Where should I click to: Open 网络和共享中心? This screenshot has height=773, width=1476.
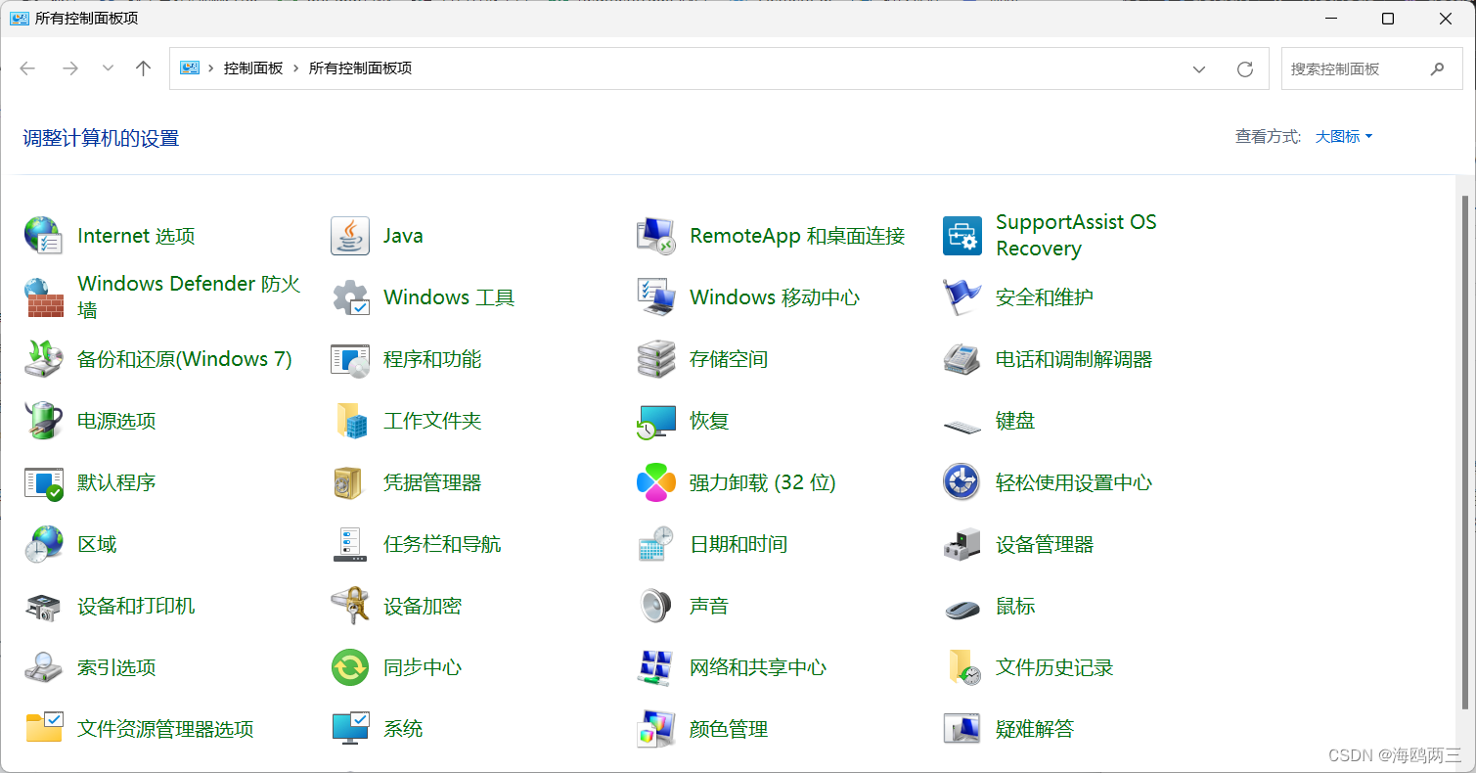(757, 666)
